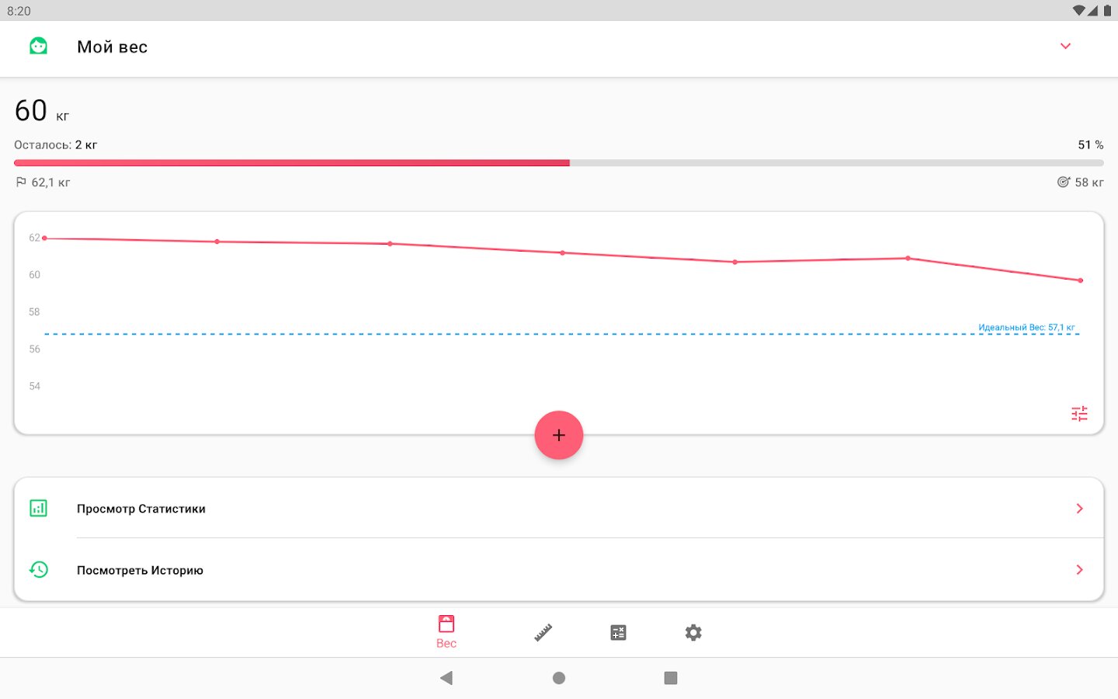Tap the Идеальный Вес line label

pyautogui.click(x=1026, y=328)
